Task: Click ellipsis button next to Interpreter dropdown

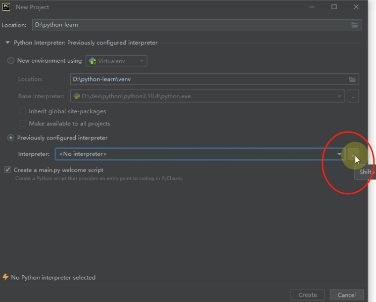Action: [353, 154]
